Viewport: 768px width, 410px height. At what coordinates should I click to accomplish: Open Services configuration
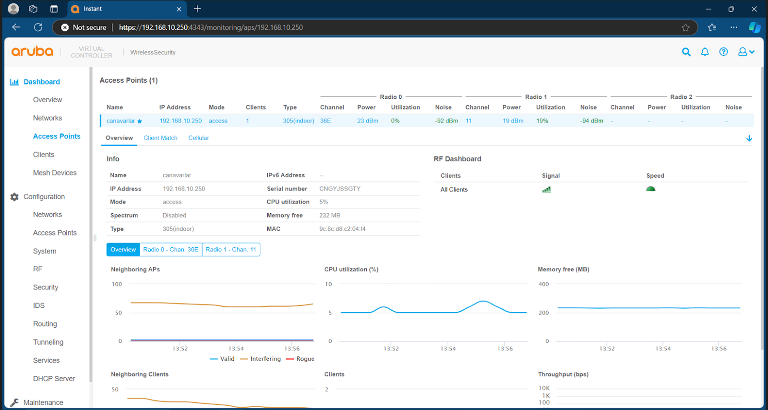click(x=47, y=361)
